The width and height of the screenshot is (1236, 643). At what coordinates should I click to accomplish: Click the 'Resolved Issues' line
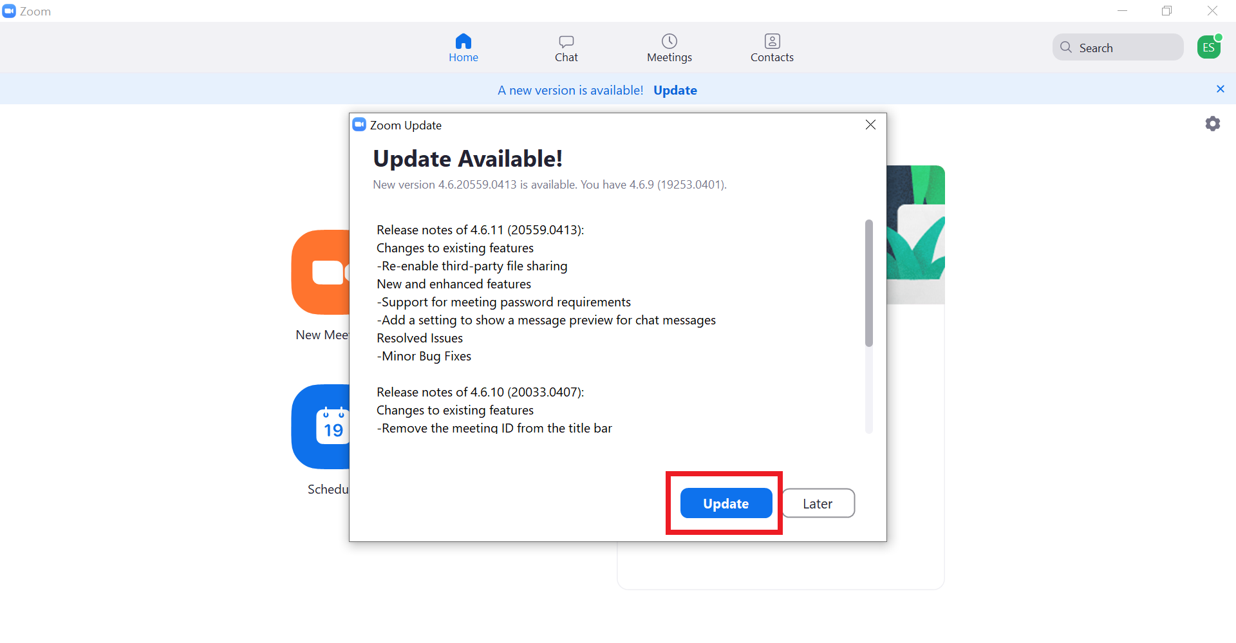pyautogui.click(x=420, y=338)
